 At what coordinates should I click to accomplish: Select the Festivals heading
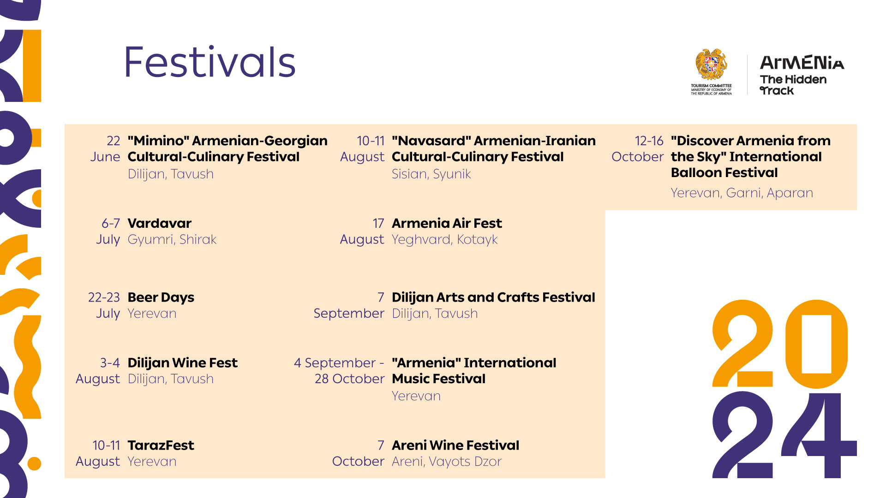210,62
